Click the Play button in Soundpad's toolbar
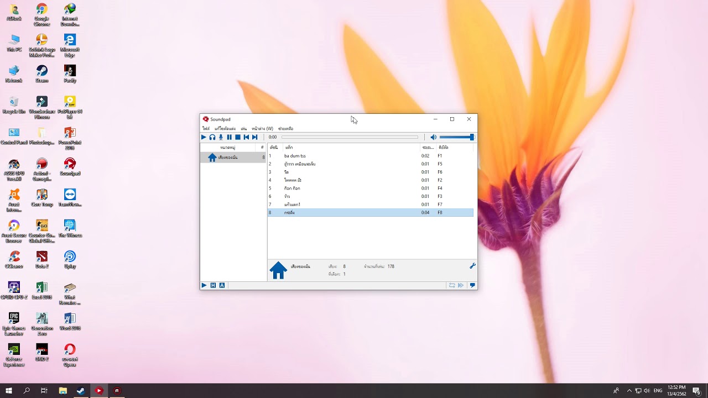The height and width of the screenshot is (398, 708). click(x=204, y=137)
